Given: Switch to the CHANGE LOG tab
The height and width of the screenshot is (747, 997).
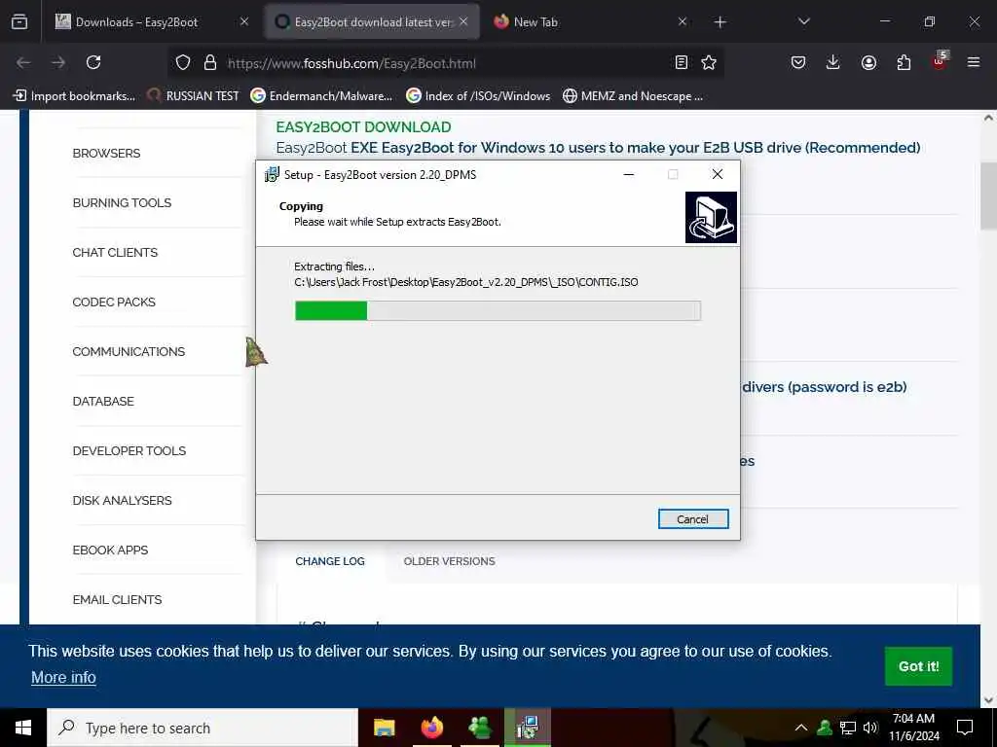Looking at the screenshot, I should pos(330,561).
